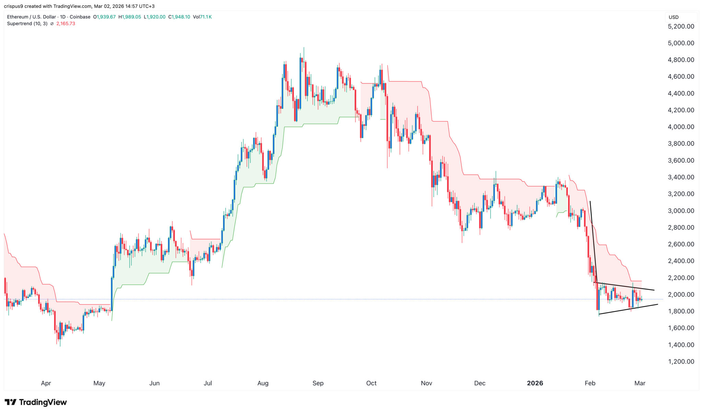Click the 1D interval label in legend
703x414 pixels.
click(x=63, y=17)
